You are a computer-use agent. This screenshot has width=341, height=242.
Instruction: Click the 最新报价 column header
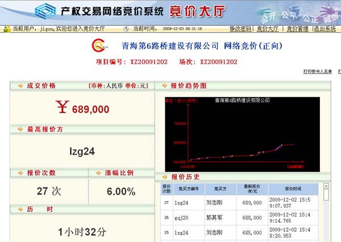[251, 189]
